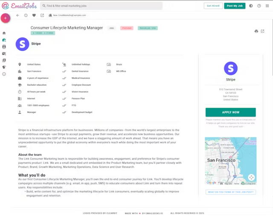Click the salary range chip

click(x=43, y=33)
